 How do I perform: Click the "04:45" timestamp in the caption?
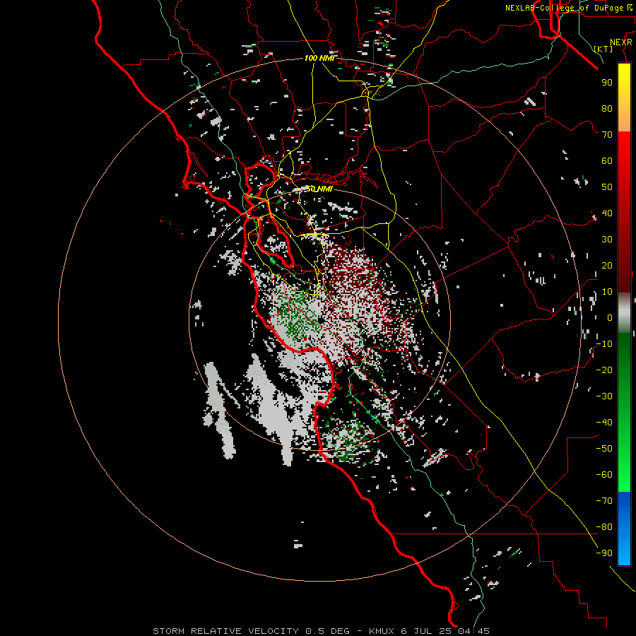(473, 631)
